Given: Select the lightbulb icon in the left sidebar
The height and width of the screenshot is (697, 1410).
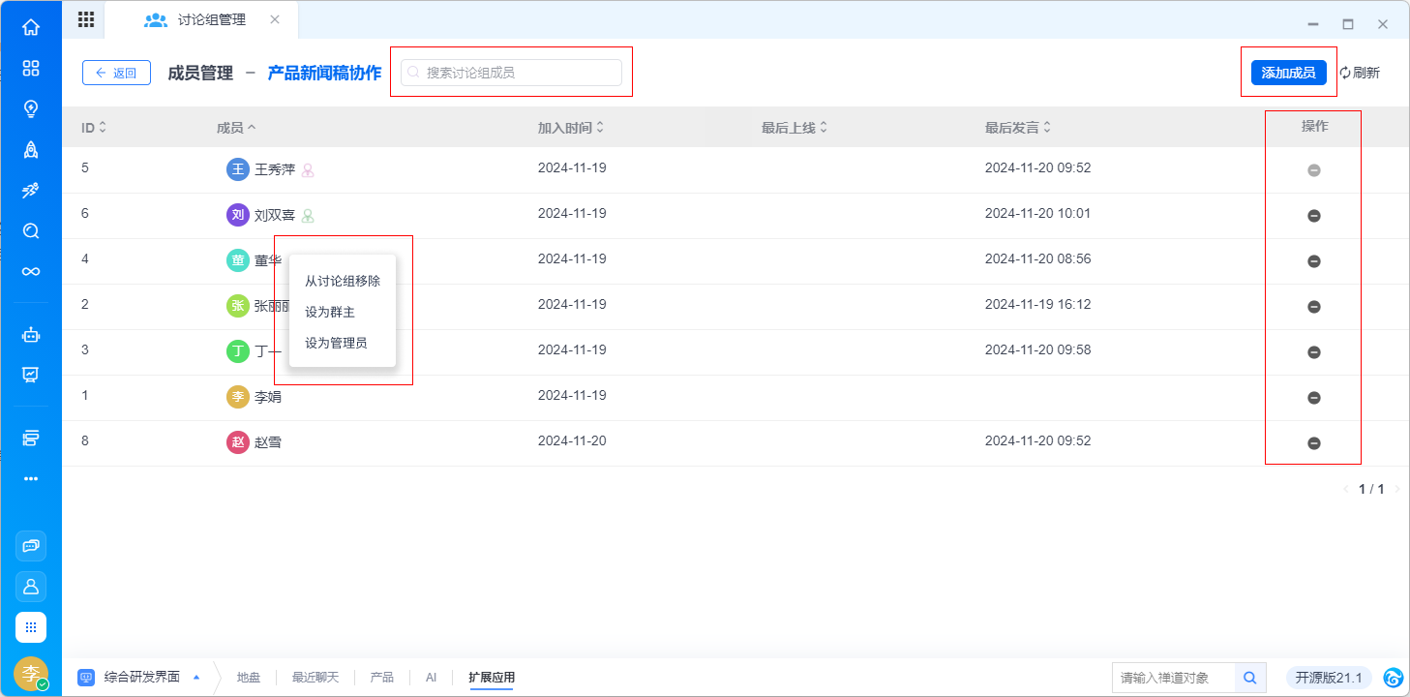Looking at the screenshot, I should [31, 108].
